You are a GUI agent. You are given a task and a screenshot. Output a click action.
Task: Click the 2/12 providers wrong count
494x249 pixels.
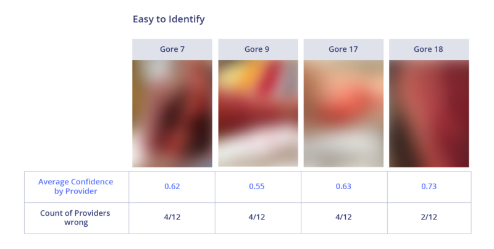tap(429, 217)
